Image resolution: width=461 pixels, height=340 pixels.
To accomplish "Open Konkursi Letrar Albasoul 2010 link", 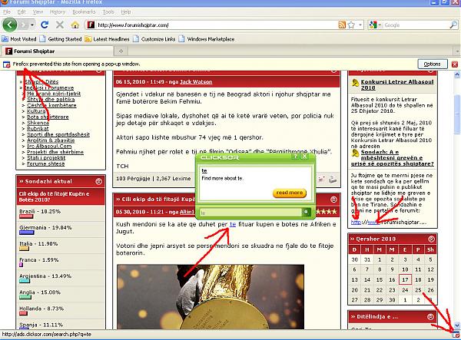I will pyautogui.click(x=397, y=84).
